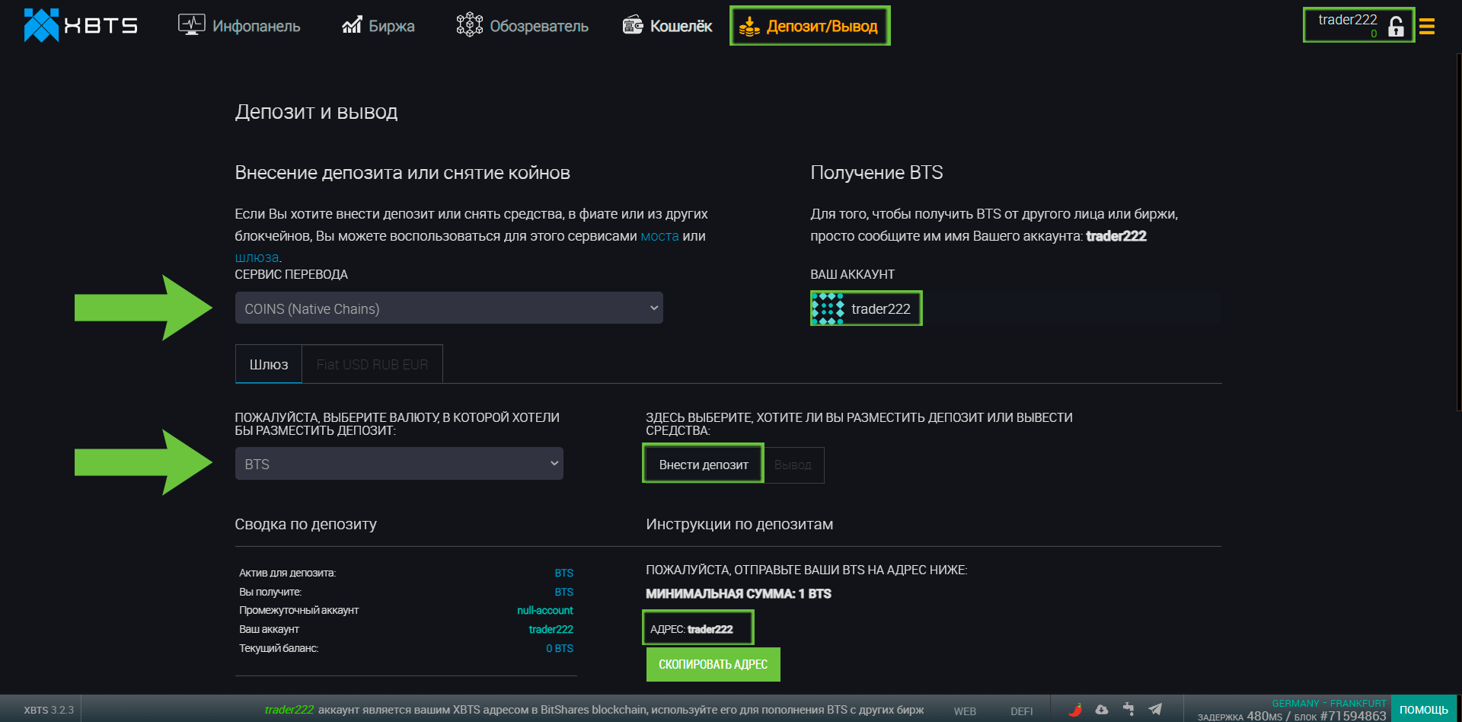Expand the COINS (Native Chains) dropdown
The image size is (1462, 722).
click(448, 308)
